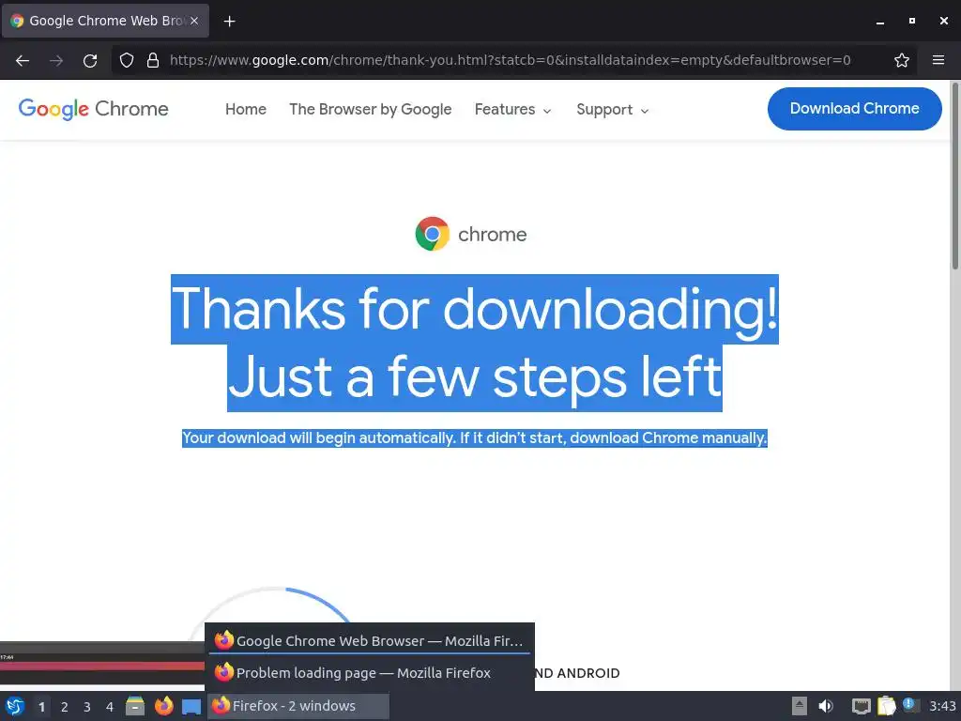Switch to workspace 3
This screenshot has height=721, width=961.
point(87,707)
